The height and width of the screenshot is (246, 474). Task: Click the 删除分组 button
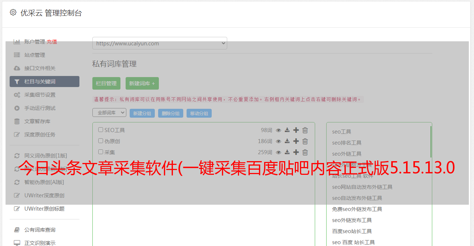tap(171, 113)
